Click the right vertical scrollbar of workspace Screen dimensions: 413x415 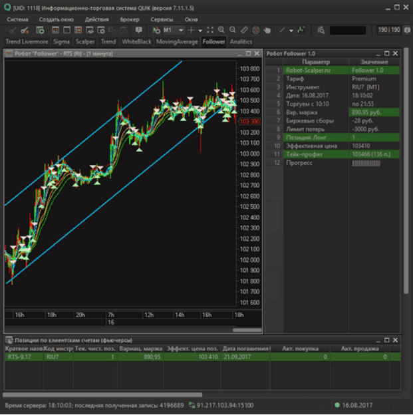pyautogui.click(x=406, y=171)
